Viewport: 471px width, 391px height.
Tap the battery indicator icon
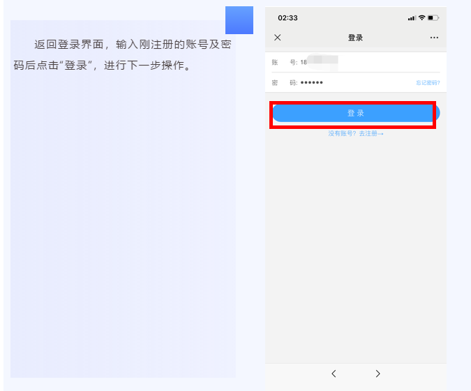pos(433,17)
